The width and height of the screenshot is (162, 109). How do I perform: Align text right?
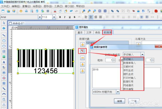click(x=96, y=17)
